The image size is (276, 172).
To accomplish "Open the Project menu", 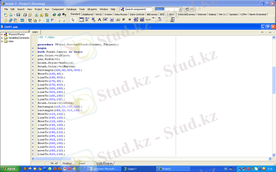I will click(38, 9).
